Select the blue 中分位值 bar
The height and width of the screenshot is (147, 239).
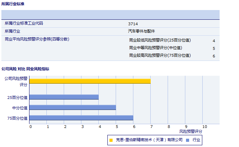pyautogui.click(x=73, y=107)
